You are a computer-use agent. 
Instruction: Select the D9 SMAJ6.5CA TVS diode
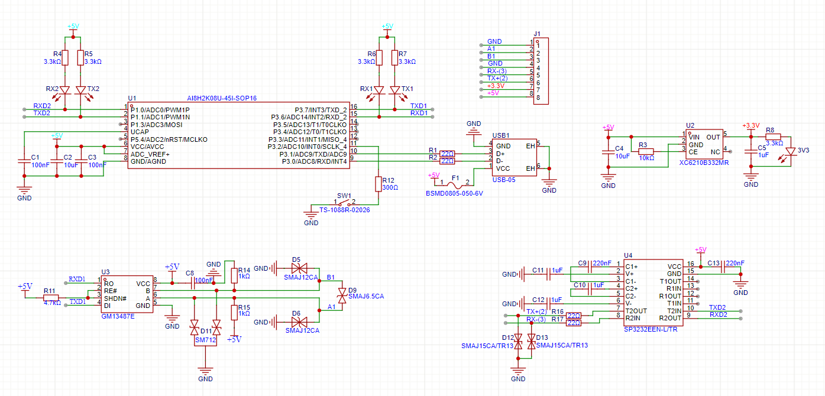pyautogui.click(x=341, y=294)
